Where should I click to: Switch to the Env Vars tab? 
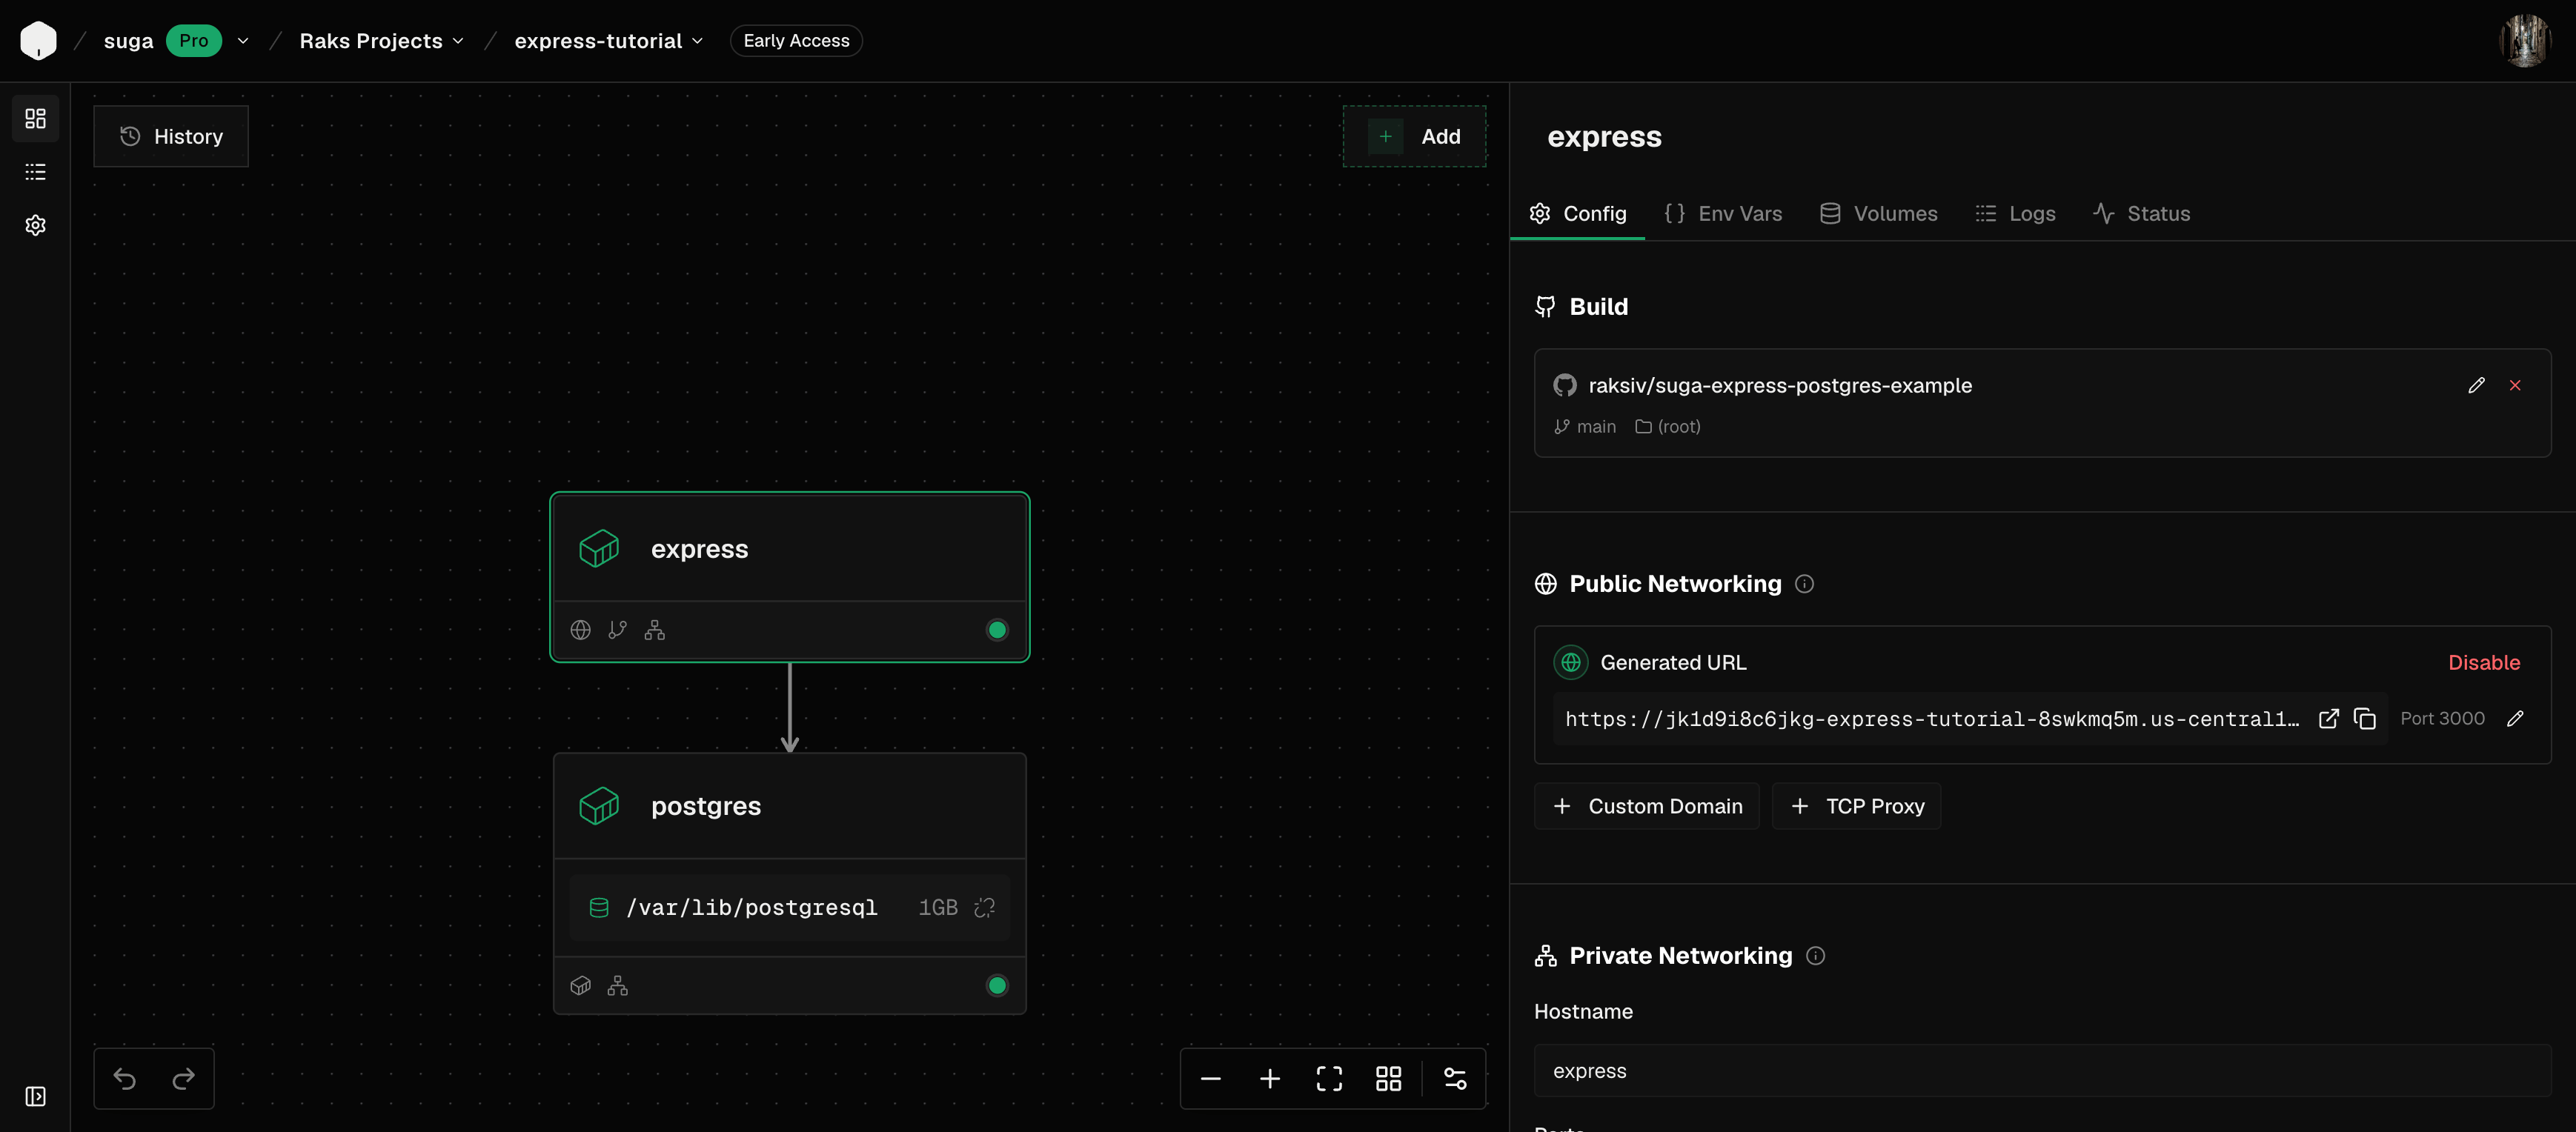tap(1722, 213)
